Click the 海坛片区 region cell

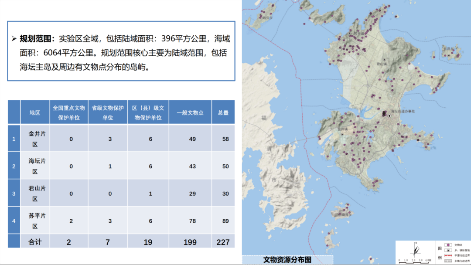tap(35, 166)
